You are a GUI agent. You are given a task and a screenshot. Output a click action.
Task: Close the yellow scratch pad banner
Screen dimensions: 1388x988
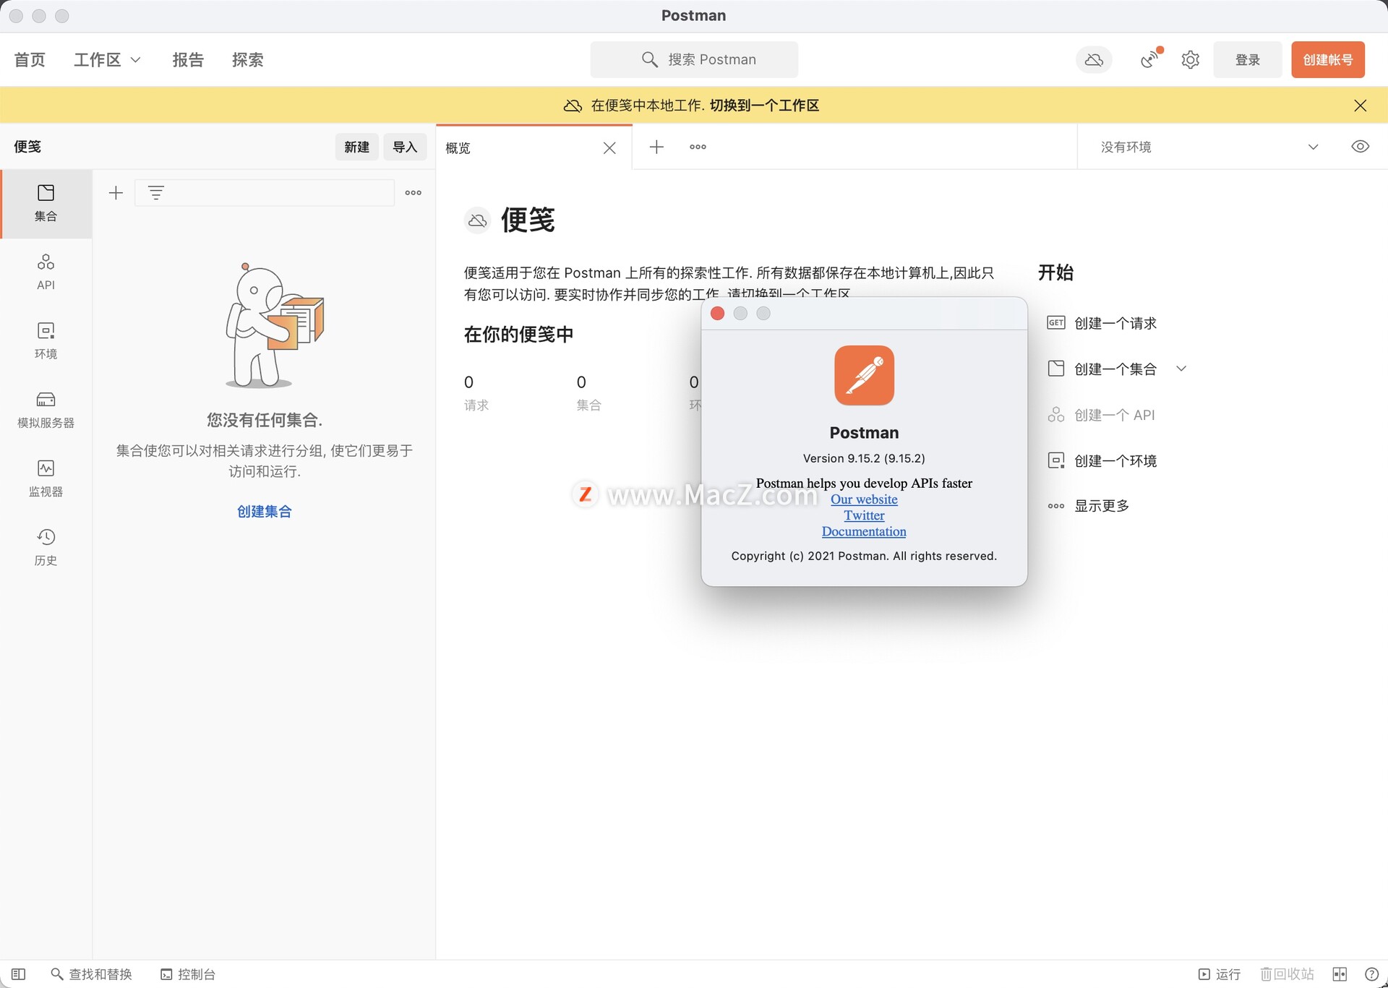(x=1360, y=106)
